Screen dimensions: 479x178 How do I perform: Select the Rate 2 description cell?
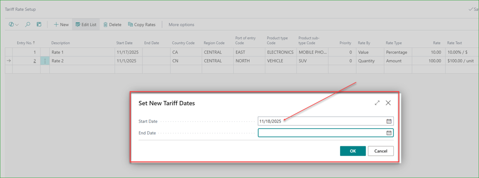coord(82,61)
